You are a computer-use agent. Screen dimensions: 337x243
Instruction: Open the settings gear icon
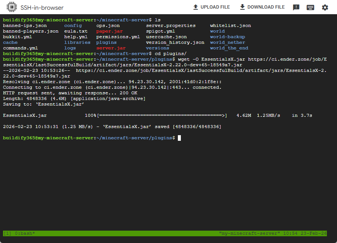(325, 7)
